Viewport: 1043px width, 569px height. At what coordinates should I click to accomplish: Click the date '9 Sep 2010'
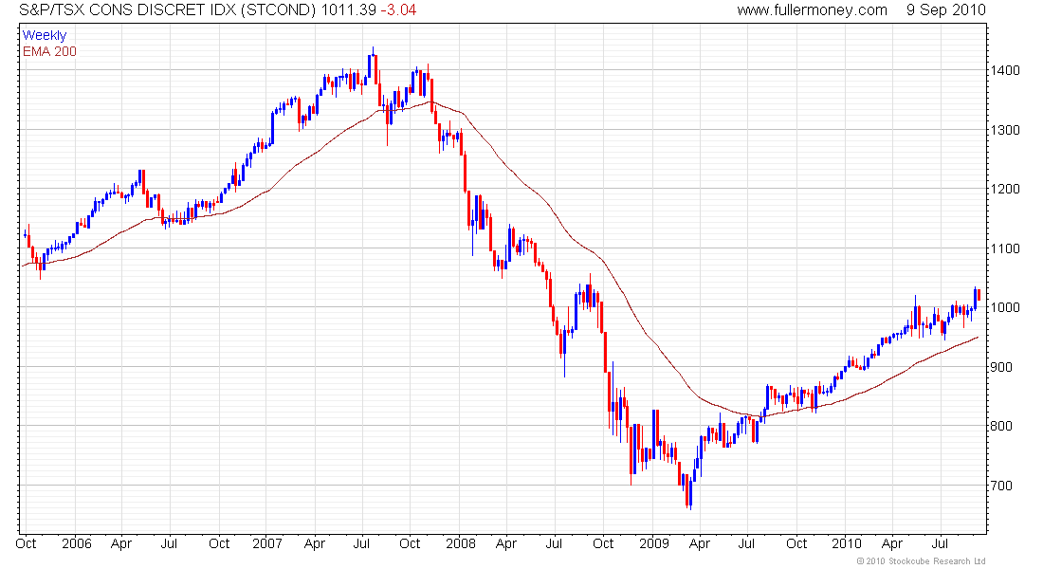[946, 10]
